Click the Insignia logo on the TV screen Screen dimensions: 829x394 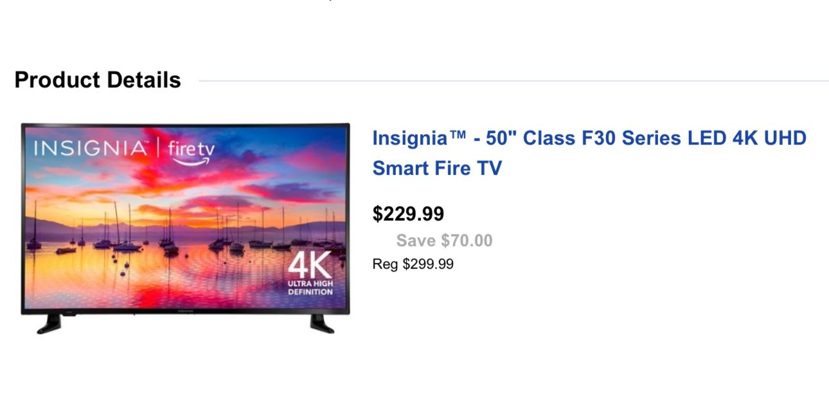[91, 147]
